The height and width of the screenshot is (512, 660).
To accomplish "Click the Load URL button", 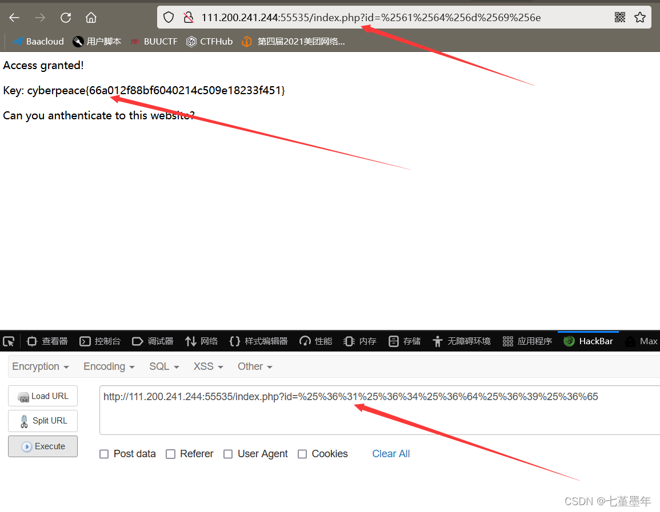I will [43, 396].
